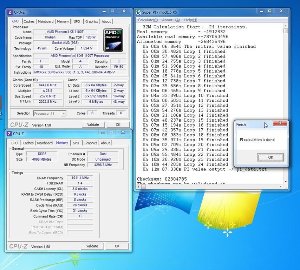Select Memory tab in lower CPU-Z
Viewport: 300px width, 270px height.
(62, 143)
